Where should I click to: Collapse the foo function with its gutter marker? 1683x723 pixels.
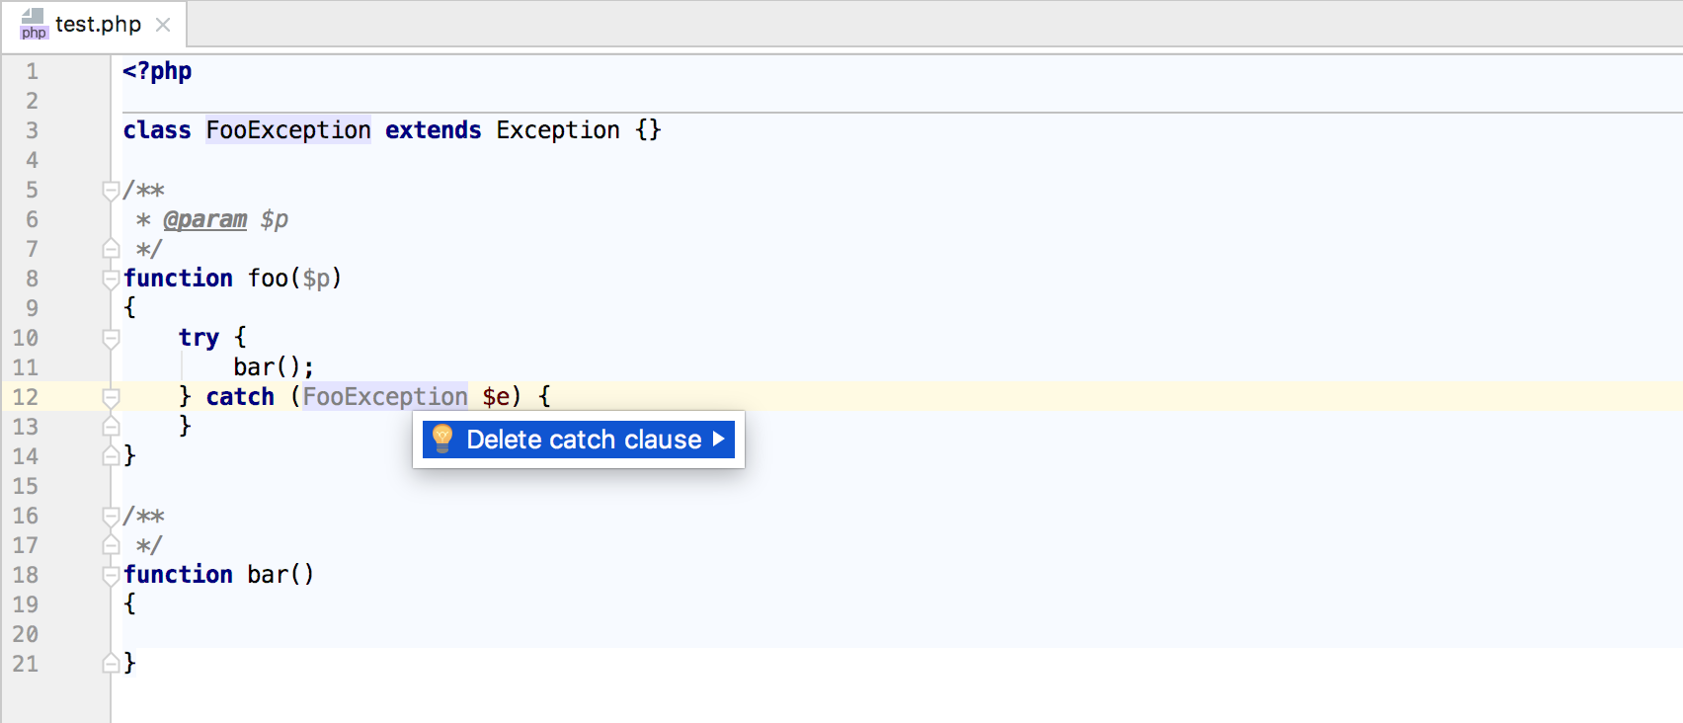click(111, 279)
